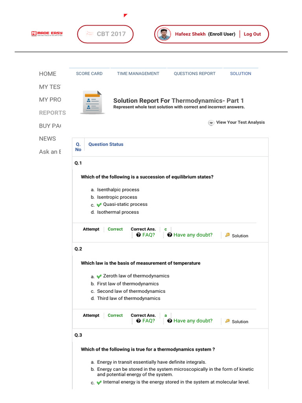Click the Have any doubt icon for Q.2
The image size is (302, 403).
tap(169, 321)
